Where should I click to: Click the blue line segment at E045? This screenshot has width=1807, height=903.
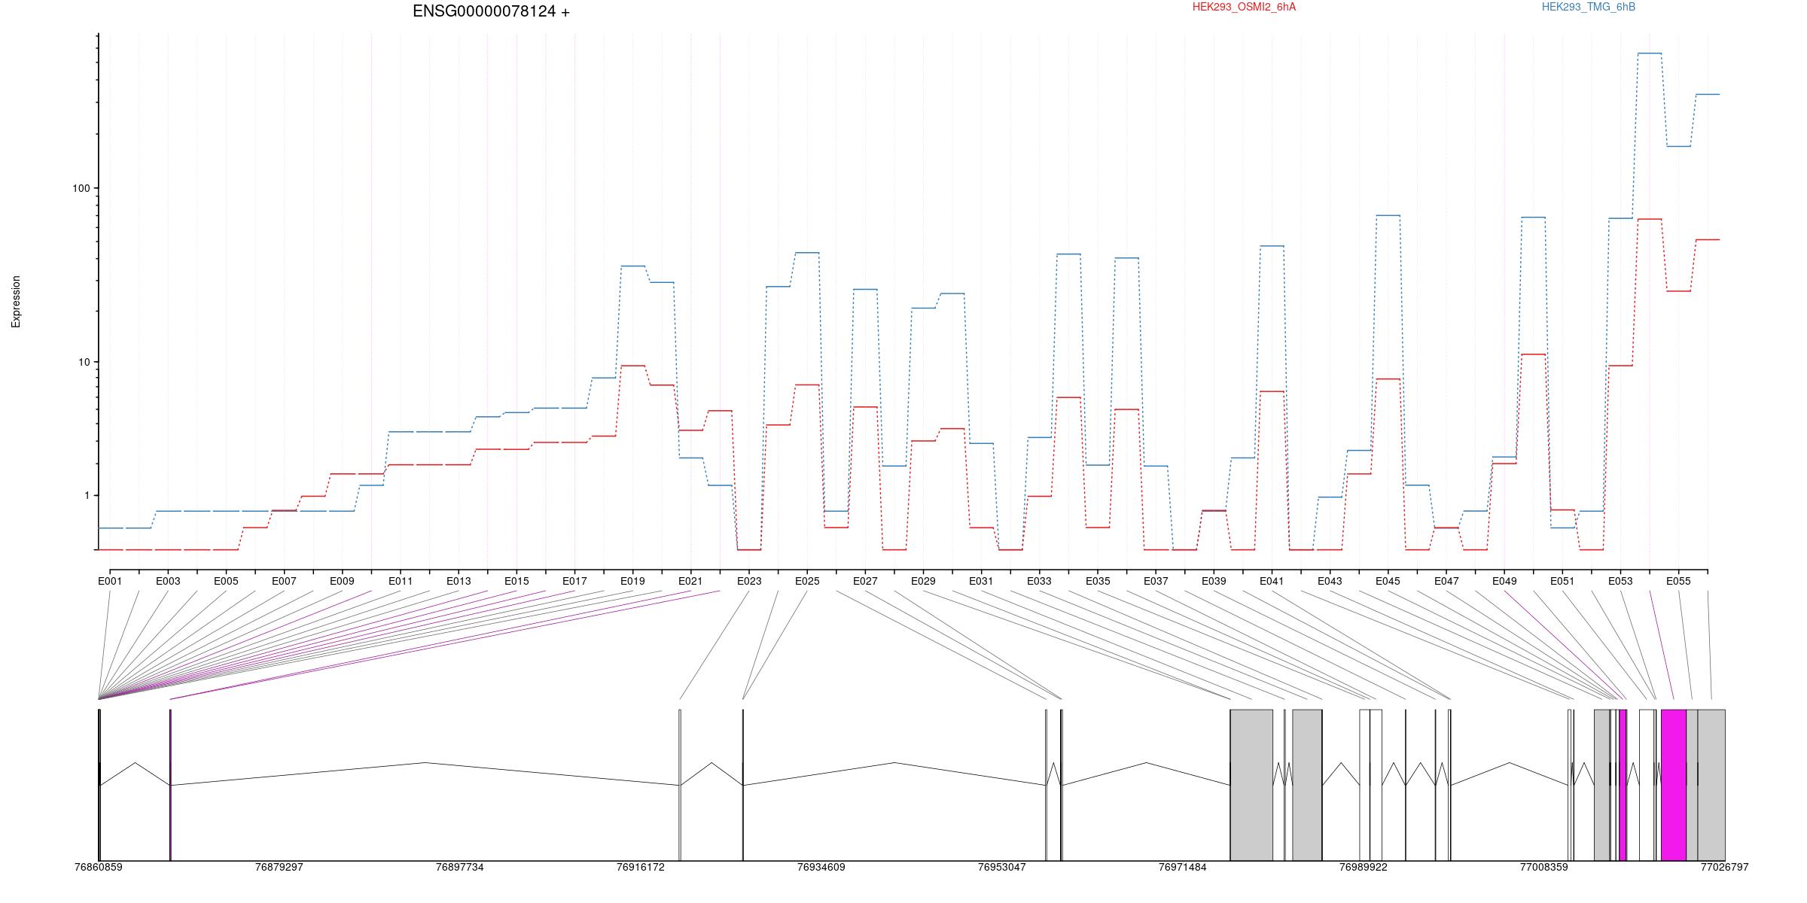(x=1388, y=215)
